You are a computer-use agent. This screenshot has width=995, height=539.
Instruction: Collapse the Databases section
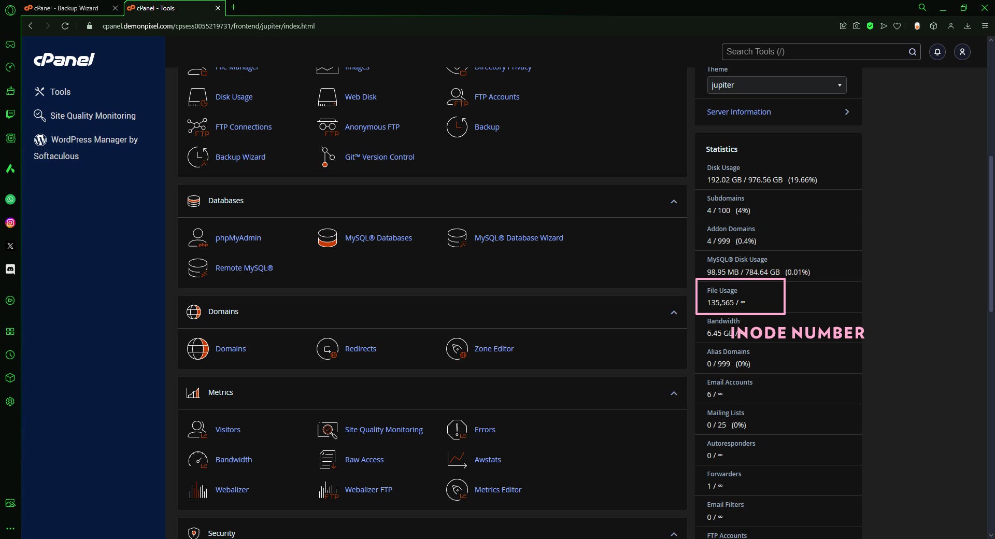coord(674,201)
